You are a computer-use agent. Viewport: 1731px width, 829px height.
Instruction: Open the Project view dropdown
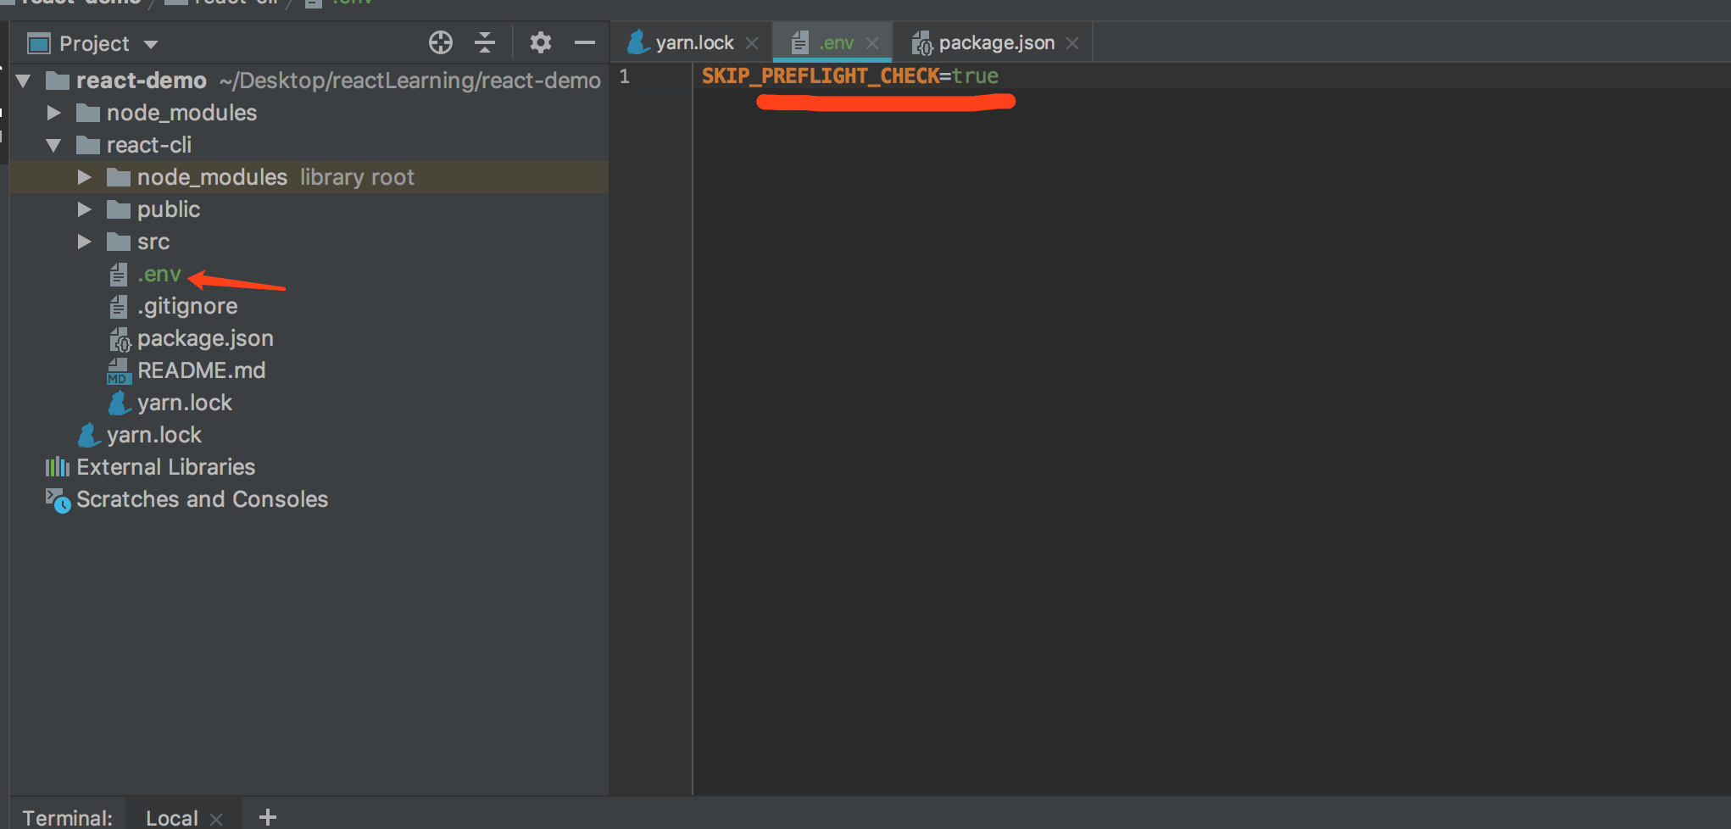[152, 44]
